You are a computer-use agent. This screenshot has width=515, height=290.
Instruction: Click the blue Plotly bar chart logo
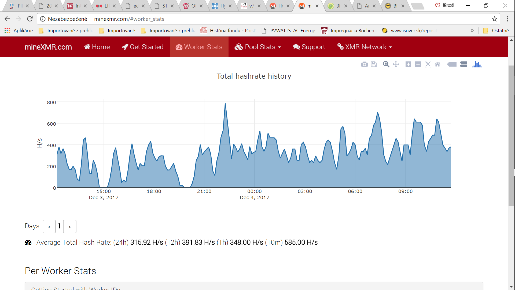[477, 64]
